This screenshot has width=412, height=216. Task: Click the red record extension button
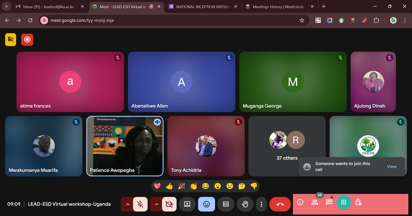click(x=27, y=39)
